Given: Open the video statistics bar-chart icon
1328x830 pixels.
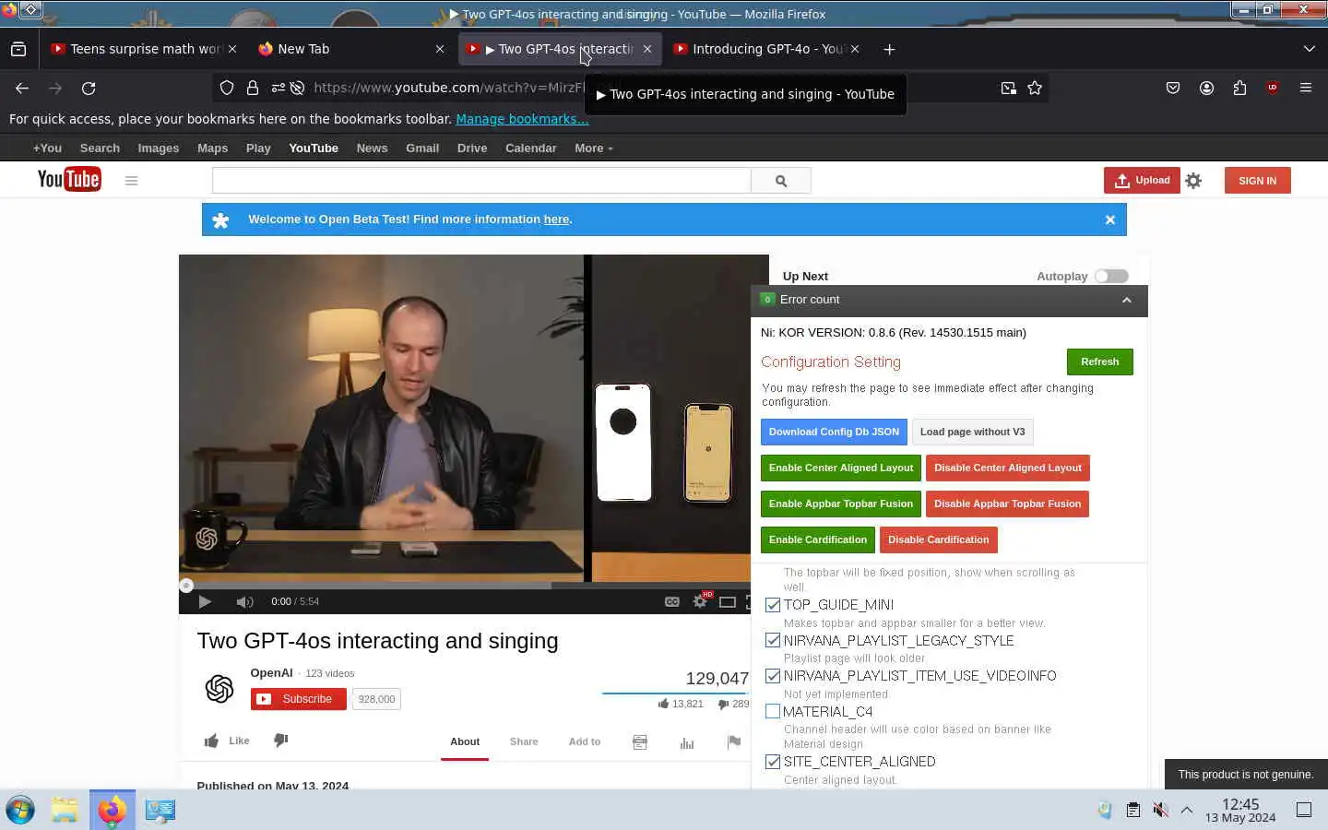Looking at the screenshot, I should coord(687,742).
